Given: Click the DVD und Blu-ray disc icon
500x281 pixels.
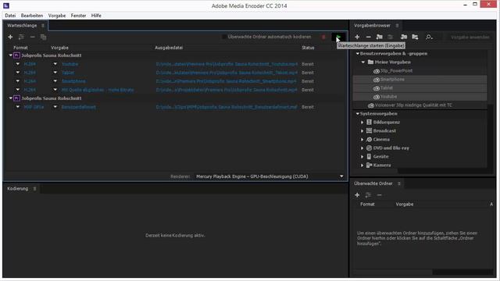Looking at the screenshot, I should [369, 148].
